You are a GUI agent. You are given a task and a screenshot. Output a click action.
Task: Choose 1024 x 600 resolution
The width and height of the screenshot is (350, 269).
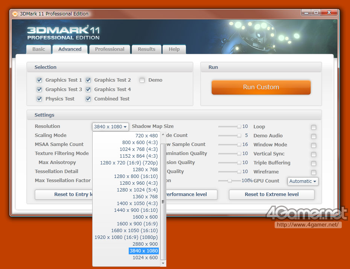[x=145, y=258]
